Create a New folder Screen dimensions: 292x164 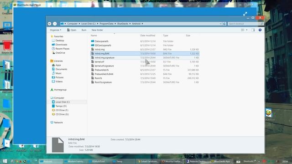97,30
